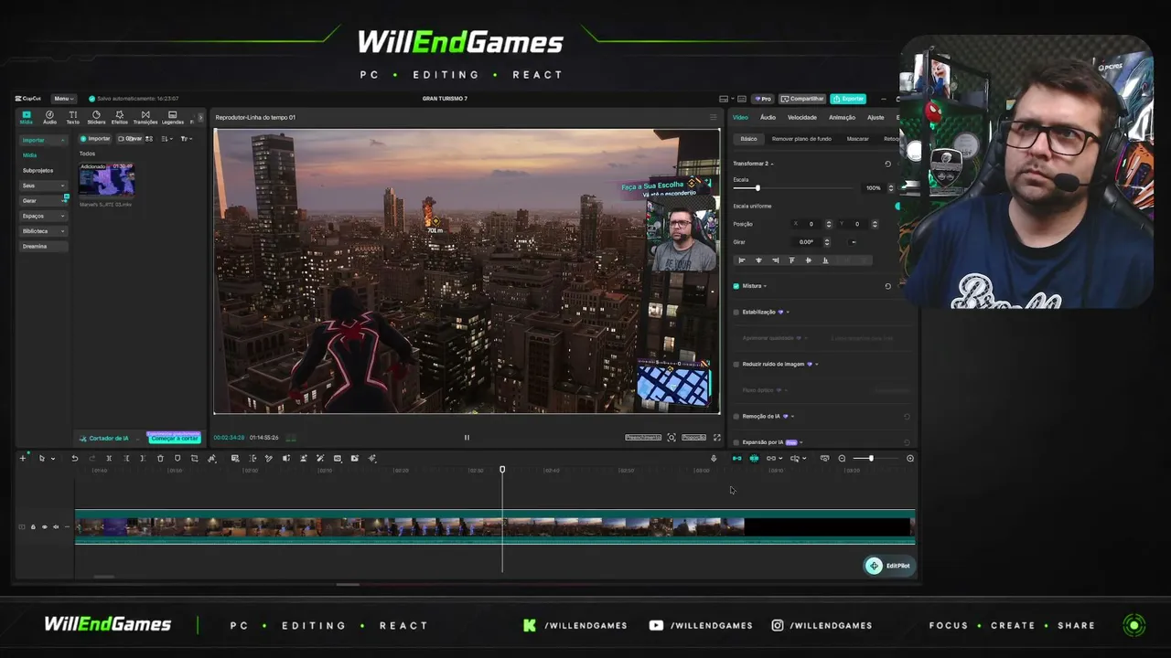
Task: Select the Marvel's imported clip thumbnail
Action: [106, 180]
